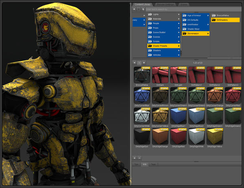Expand the Lights folder arrow

[x=179, y=14]
